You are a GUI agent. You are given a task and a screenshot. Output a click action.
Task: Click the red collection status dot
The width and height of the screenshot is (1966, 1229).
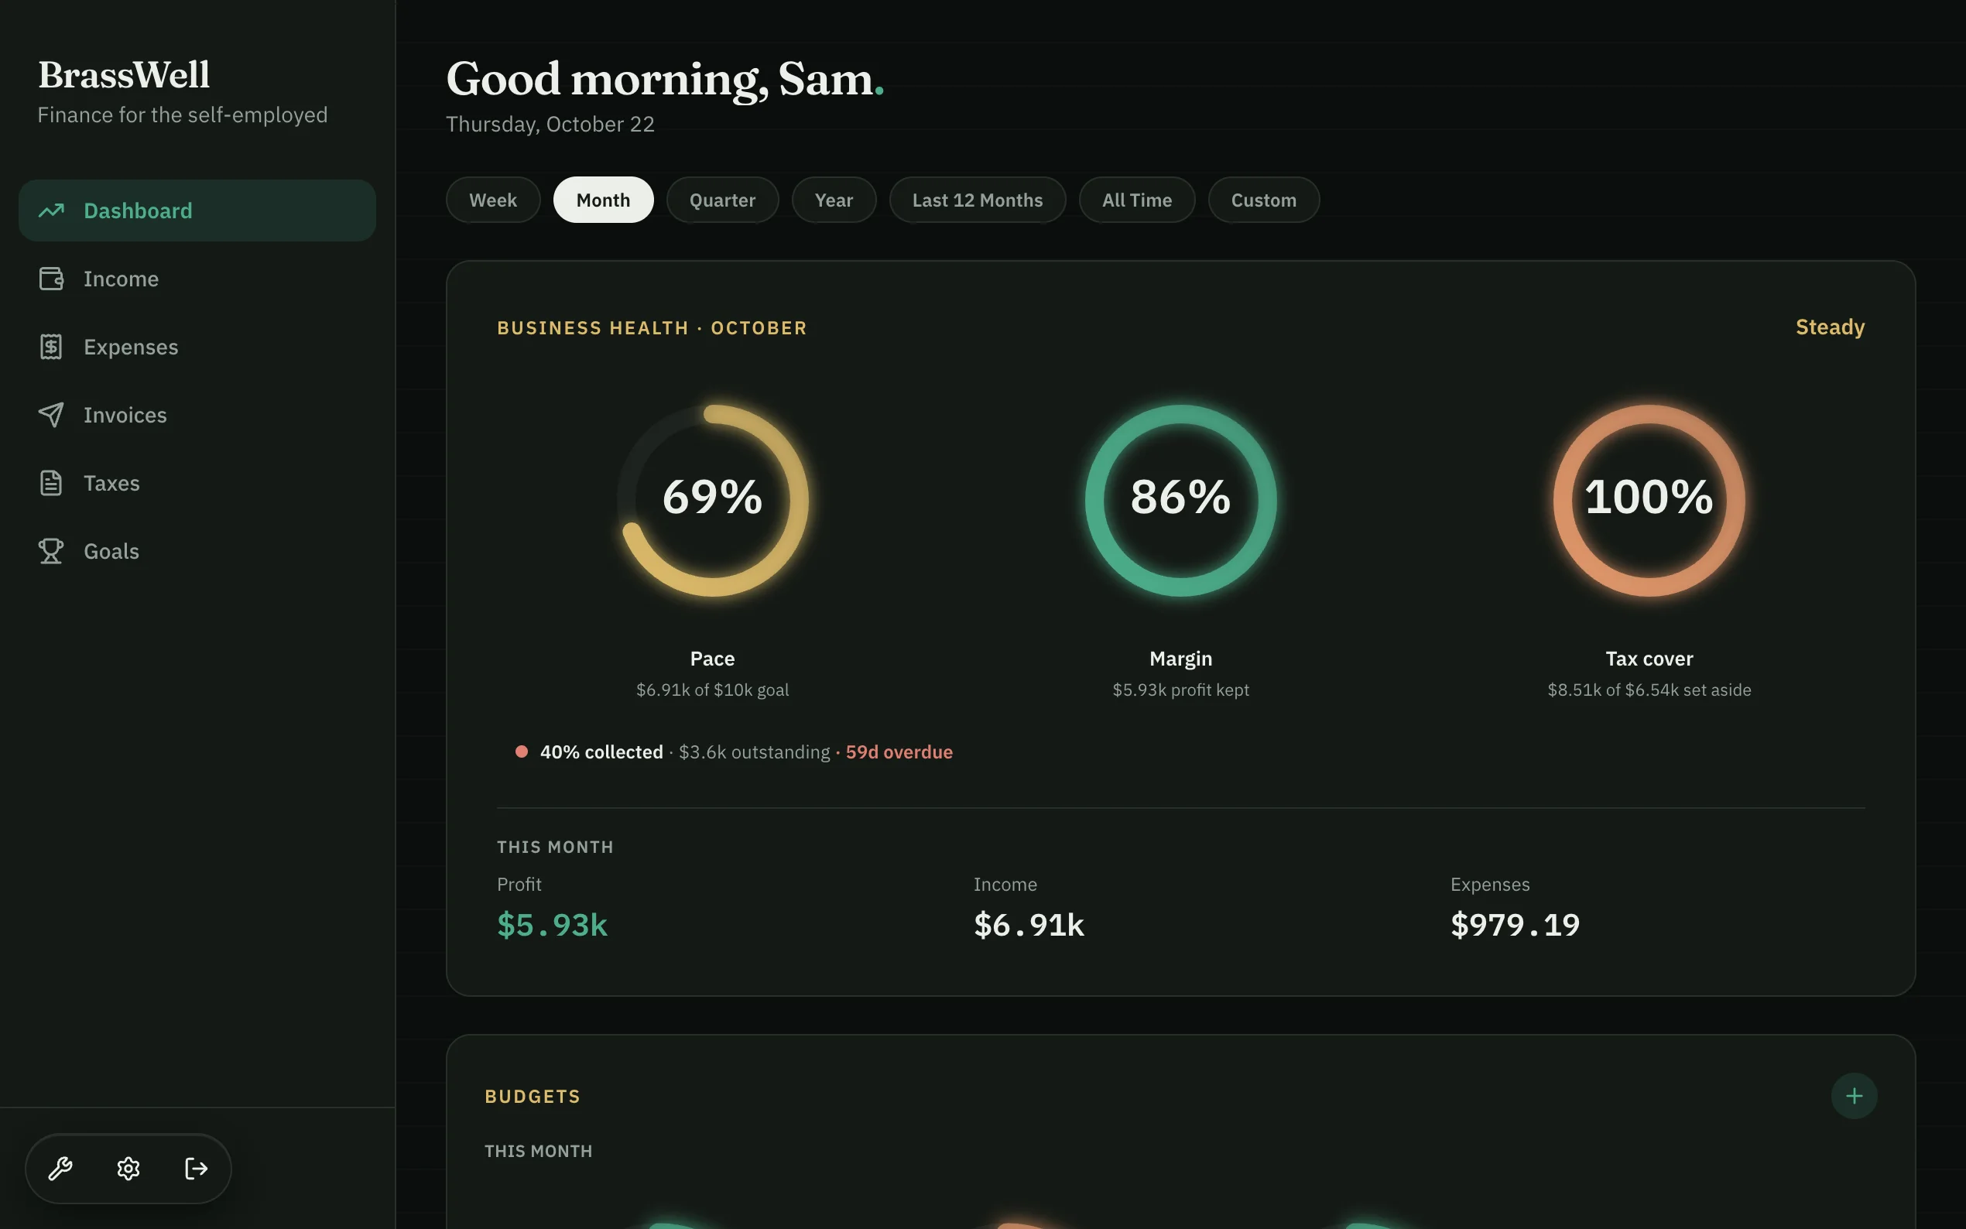point(522,751)
